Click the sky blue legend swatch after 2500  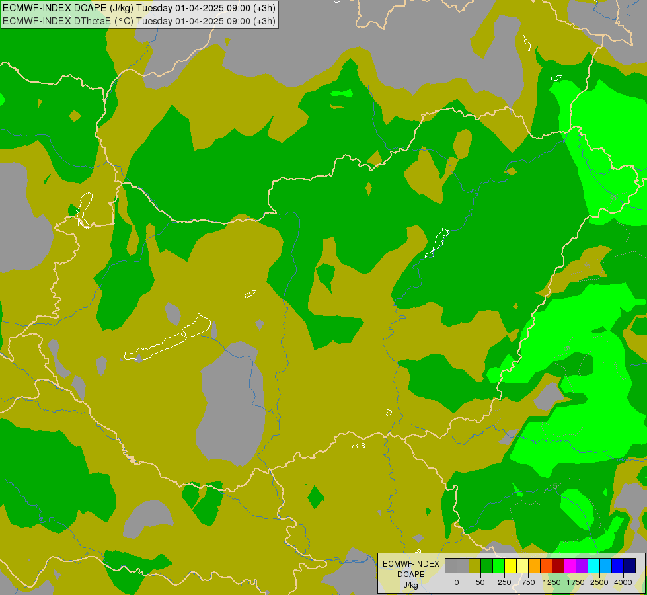pos(606,566)
